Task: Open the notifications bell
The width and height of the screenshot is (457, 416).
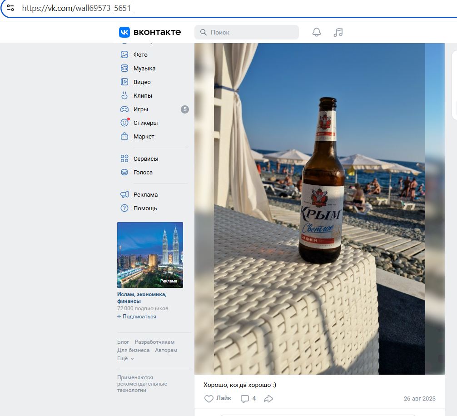Action: pos(317,32)
